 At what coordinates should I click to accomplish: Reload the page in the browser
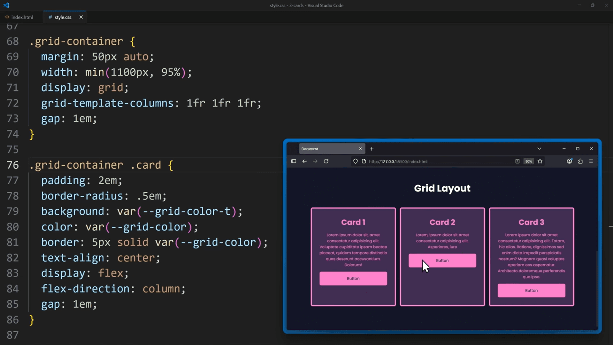click(x=326, y=161)
